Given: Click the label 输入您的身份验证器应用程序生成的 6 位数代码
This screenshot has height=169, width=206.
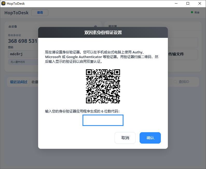Looking at the screenshot, I should (x=82, y=111).
